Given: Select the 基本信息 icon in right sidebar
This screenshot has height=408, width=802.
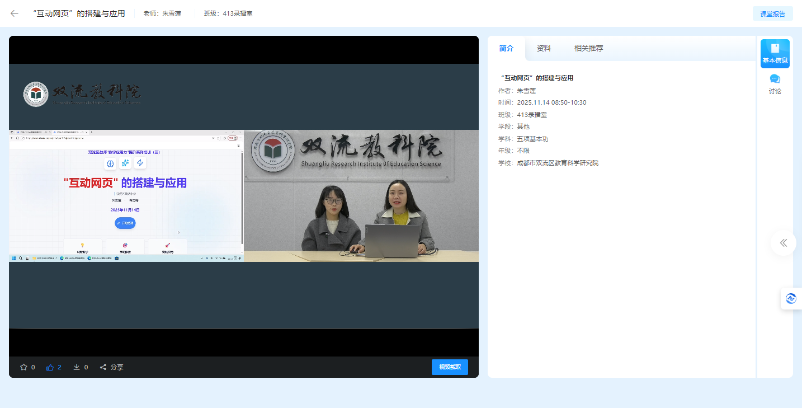Looking at the screenshot, I should click(775, 53).
